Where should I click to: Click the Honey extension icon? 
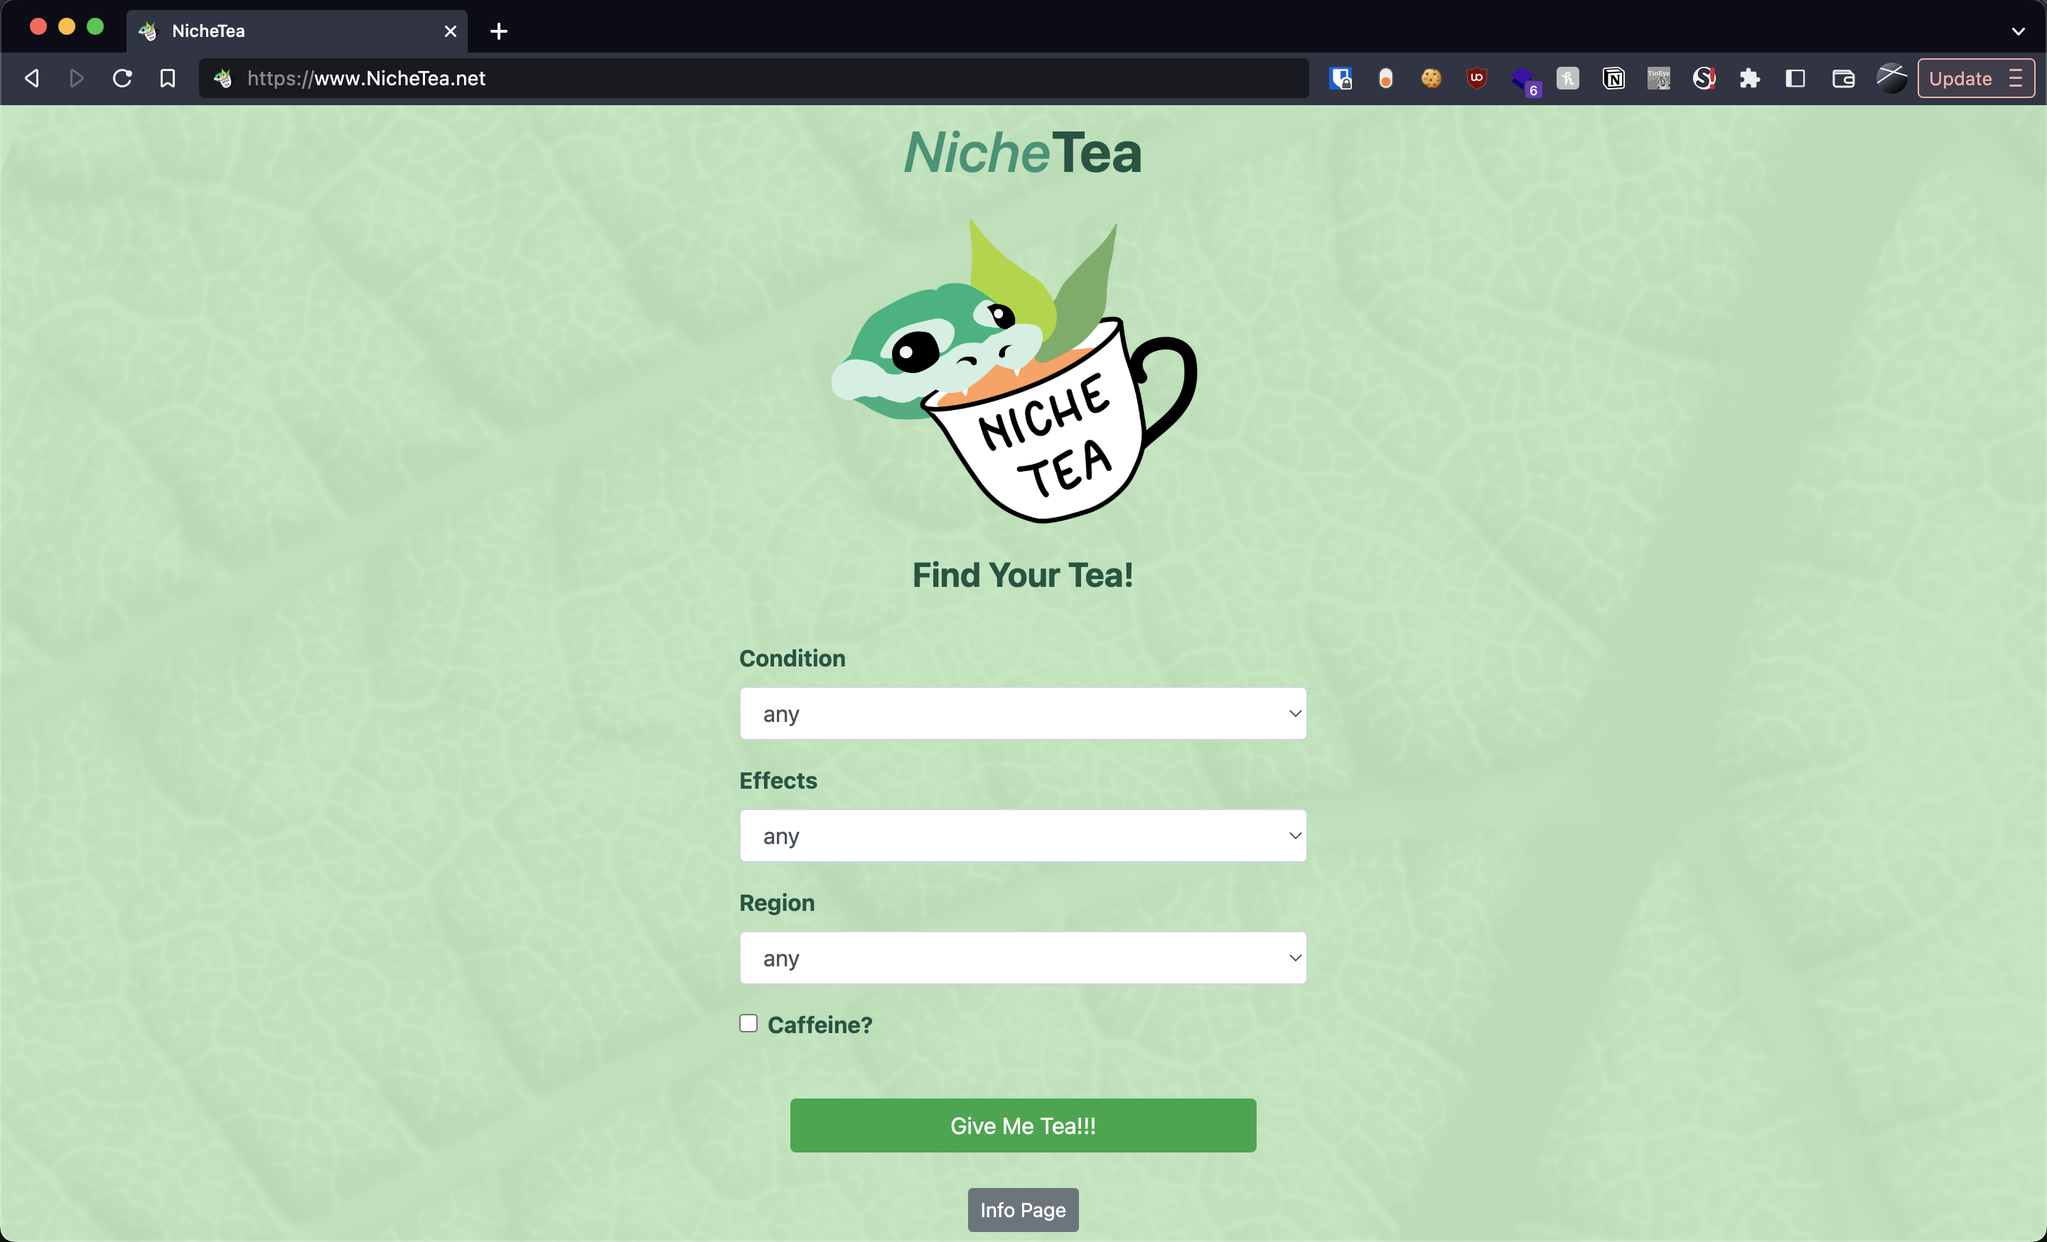[x=1568, y=79]
